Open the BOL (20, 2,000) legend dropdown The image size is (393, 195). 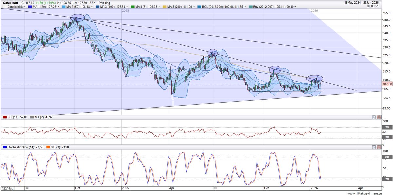tap(245, 7)
